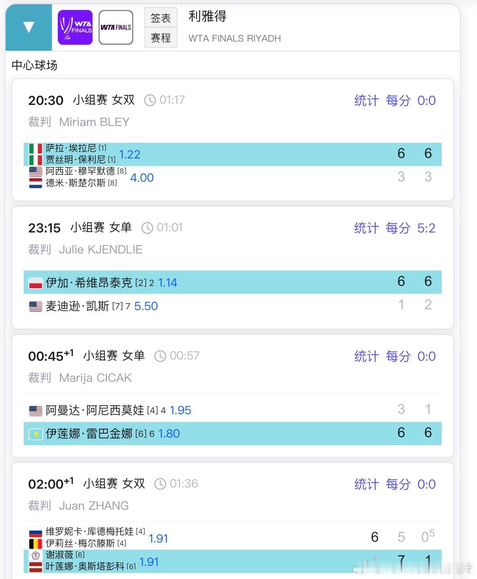Open 每分 for the 00:45 singles match
This screenshot has height=579, width=477.
tap(398, 356)
